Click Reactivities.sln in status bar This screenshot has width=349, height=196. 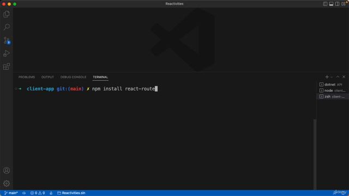click(x=71, y=193)
